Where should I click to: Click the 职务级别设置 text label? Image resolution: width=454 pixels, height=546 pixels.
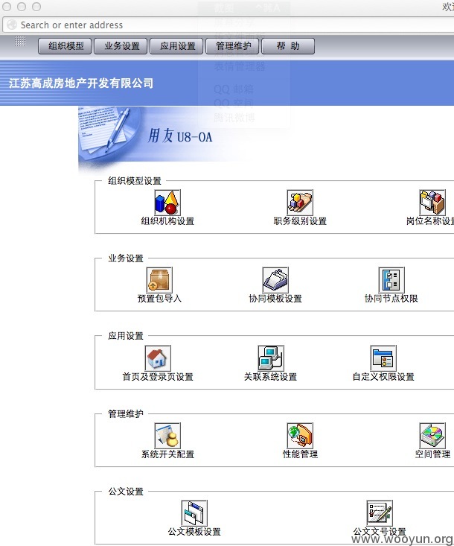pyautogui.click(x=300, y=220)
